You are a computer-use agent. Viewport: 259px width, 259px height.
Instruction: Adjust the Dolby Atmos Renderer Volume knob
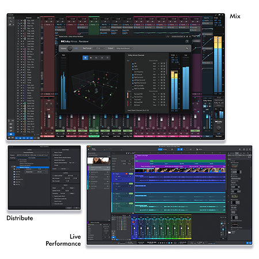[x=70, y=48]
